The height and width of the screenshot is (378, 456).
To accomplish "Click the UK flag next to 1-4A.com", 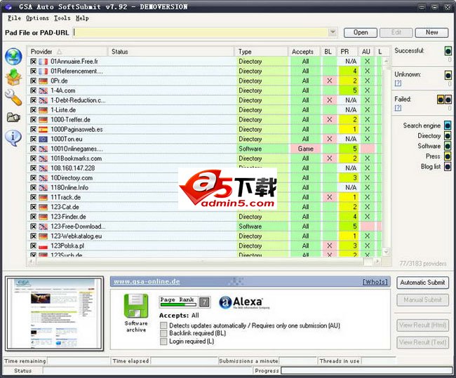I will pyautogui.click(x=43, y=90).
